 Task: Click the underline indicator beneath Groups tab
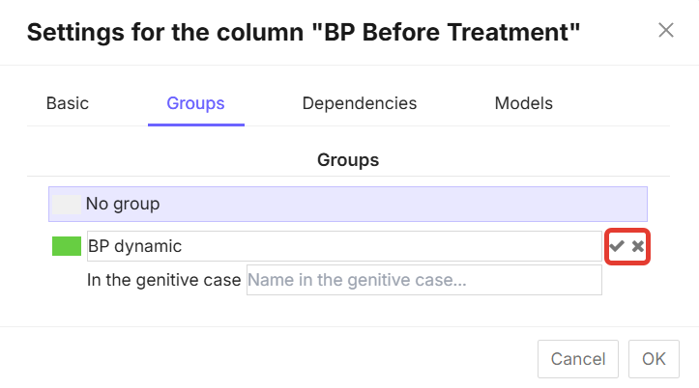(x=195, y=125)
